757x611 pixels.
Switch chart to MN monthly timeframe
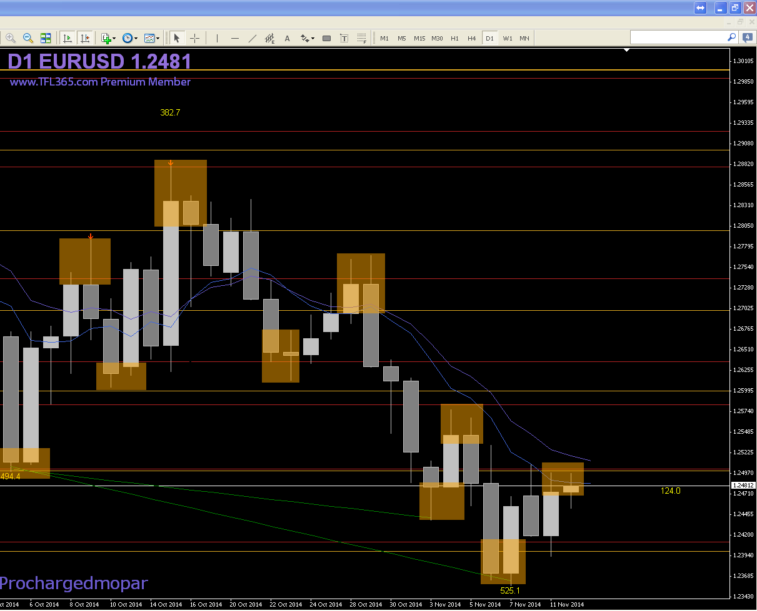click(524, 38)
